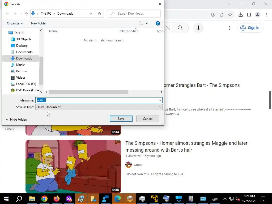Open the address bar path dropdown chevron
The height and width of the screenshot is (204, 272).
coord(91,14)
